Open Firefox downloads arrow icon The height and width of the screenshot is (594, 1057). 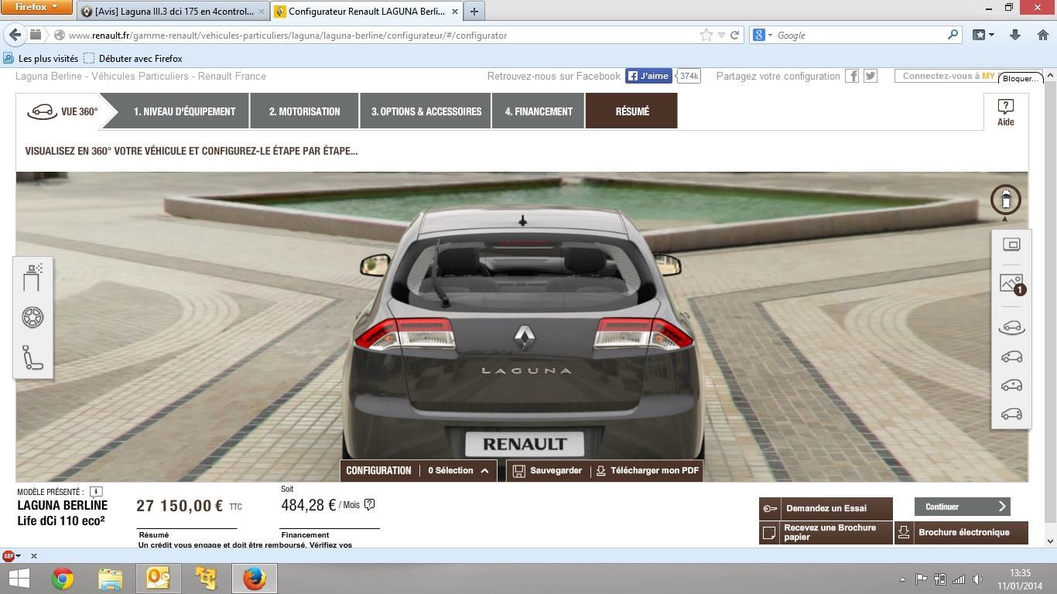click(1015, 35)
